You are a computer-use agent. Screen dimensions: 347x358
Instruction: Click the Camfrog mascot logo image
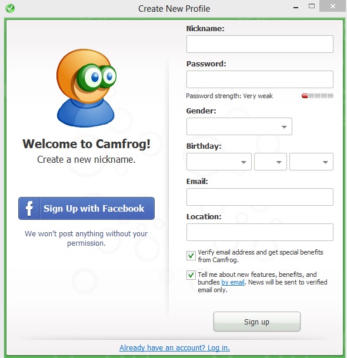(86, 88)
